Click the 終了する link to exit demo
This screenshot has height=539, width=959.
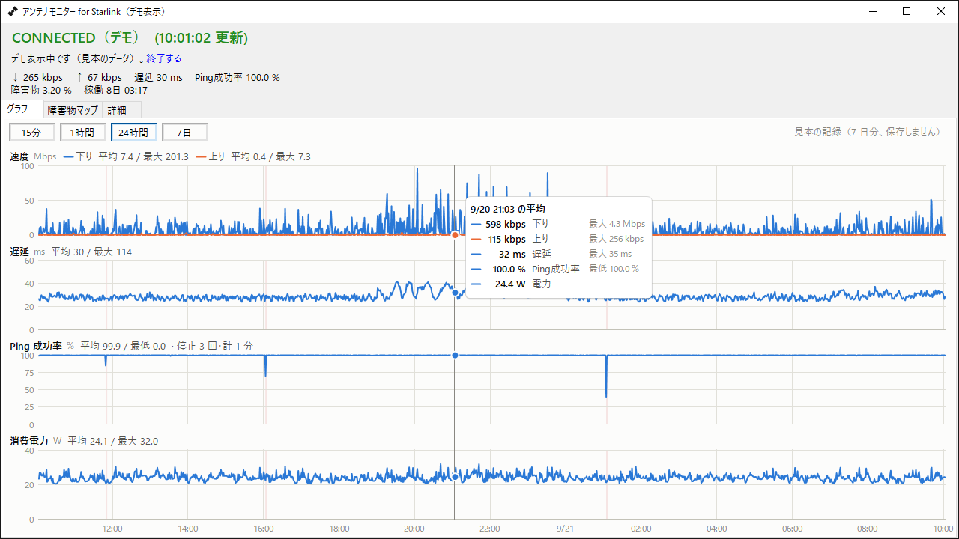click(x=163, y=58)
